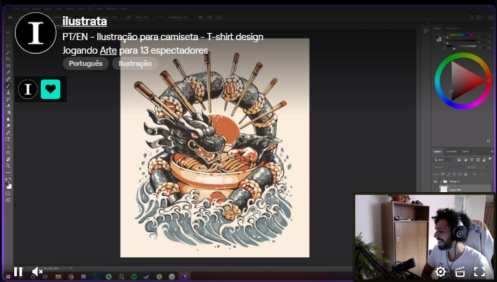
Task: Select the Eraser tool
Action: tap(8, 105)
